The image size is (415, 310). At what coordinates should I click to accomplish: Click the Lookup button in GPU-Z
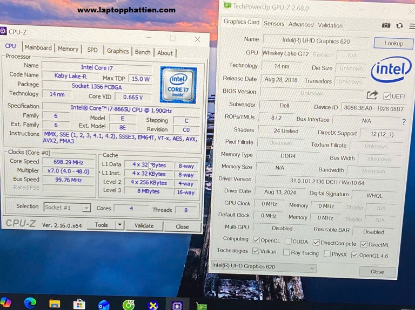point(393,43)
